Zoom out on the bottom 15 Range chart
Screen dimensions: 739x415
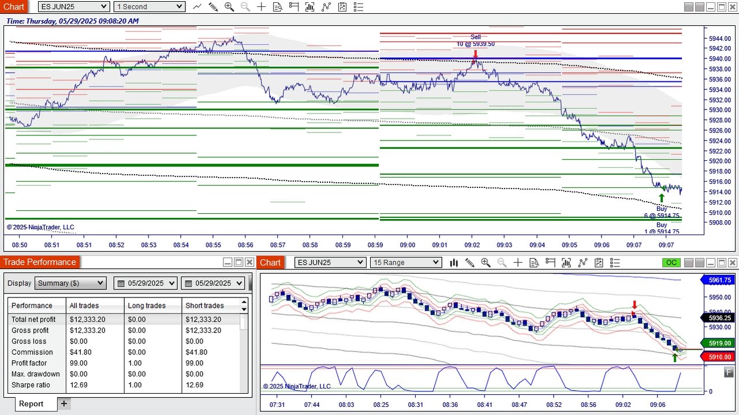[x=502, y=262]
